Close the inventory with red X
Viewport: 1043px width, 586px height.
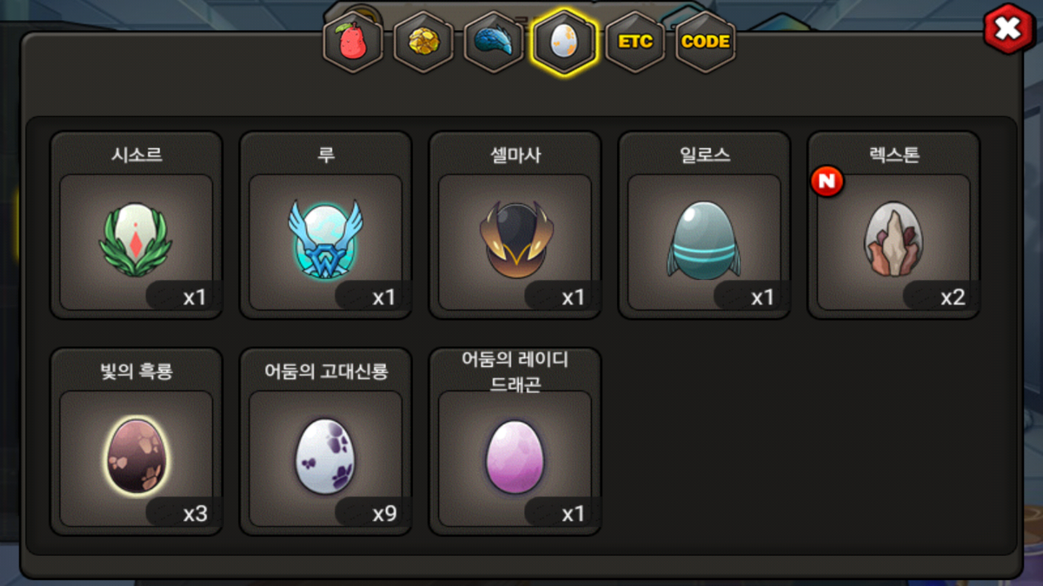(1008, 29)
